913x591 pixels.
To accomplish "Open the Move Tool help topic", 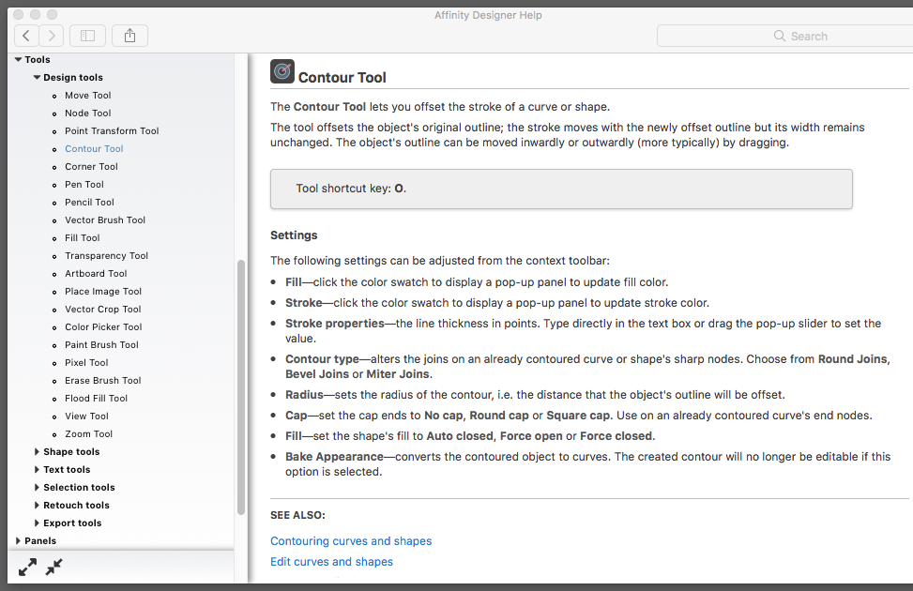I will pyautogui.click(x=88, y=95).
